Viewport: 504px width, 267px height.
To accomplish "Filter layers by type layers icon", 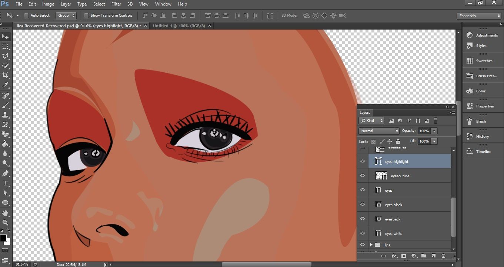I will [409, 121].
